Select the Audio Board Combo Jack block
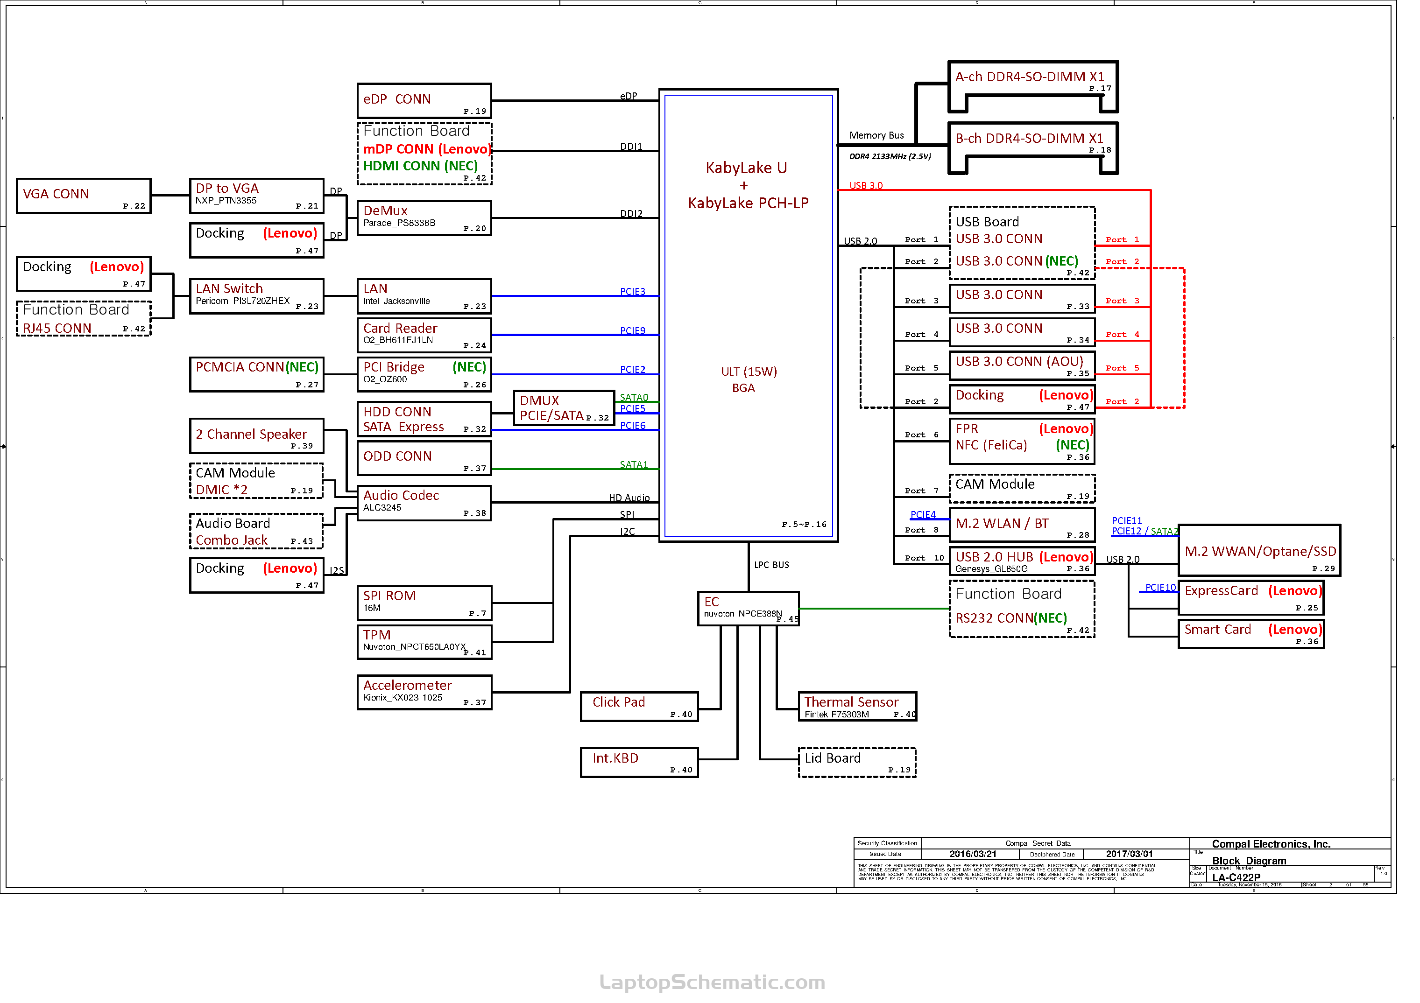Viewport: 1420px width, 1003px height. (x=257, y=531)
